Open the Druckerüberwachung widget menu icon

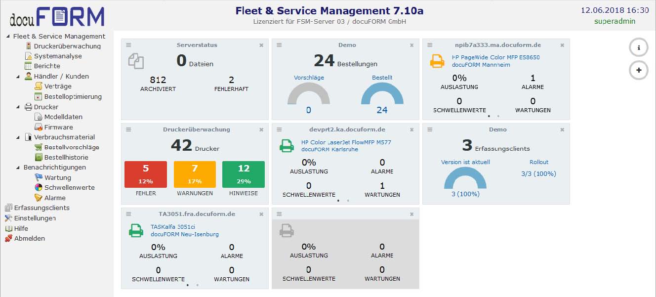[128, 129]
